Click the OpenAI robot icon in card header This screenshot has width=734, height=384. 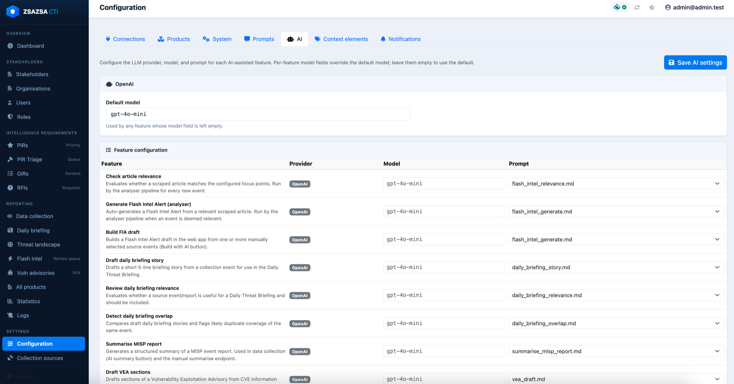(x=109, y=84)
